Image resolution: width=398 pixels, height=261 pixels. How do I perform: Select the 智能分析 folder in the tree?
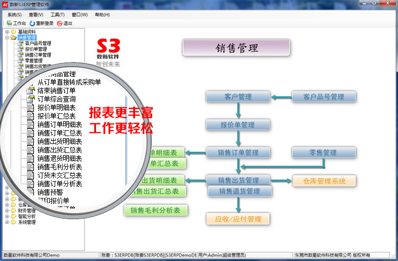tap(27, 217)
